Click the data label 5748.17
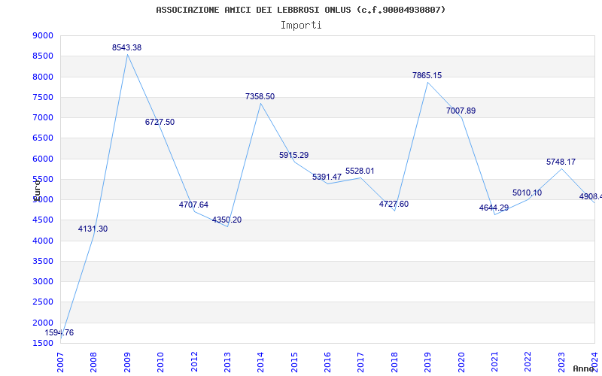Viewport: 602px width, 376px height. pyautogui.click(x=561, y=162)
